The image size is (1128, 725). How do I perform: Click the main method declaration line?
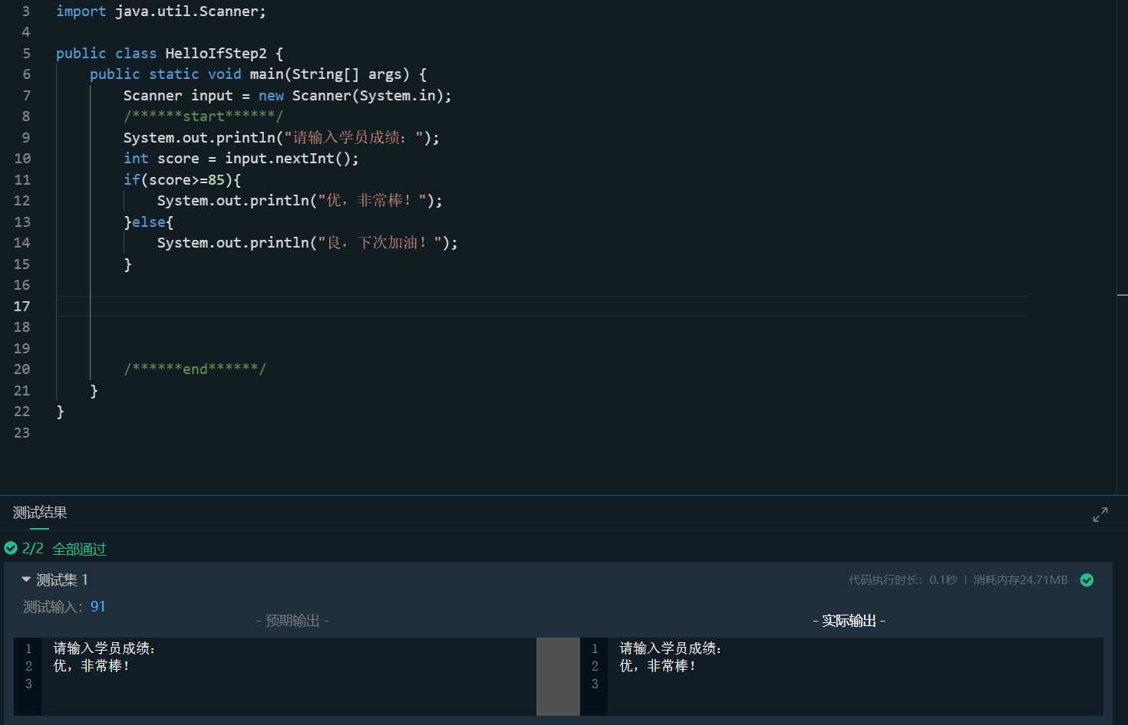[x=259, y=74]
